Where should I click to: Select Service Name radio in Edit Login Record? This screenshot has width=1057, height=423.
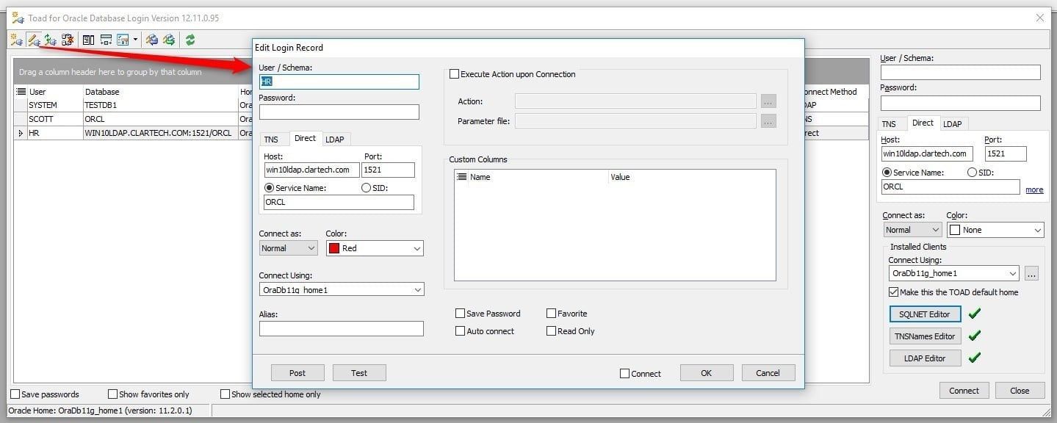[269, 188]
